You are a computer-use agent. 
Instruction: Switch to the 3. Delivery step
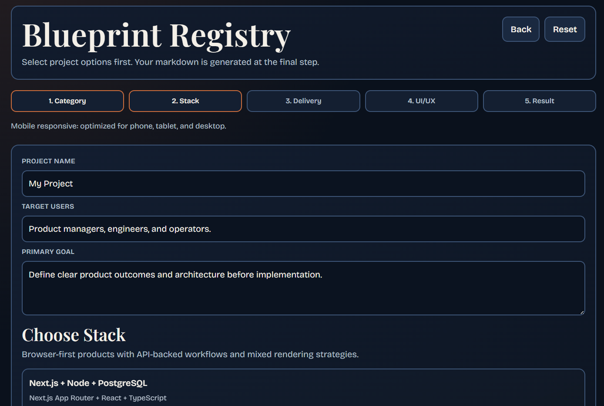(303, 101)
